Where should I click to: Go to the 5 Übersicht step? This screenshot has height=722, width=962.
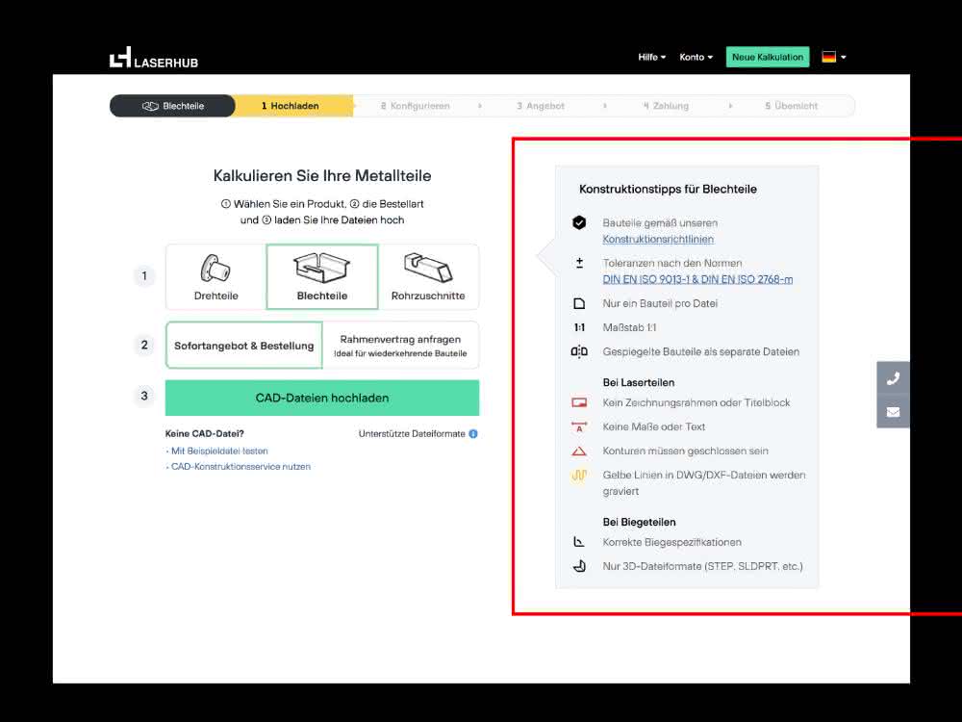792,106
